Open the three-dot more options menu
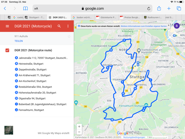Viewport: 185px width, 139px height. 68,26
